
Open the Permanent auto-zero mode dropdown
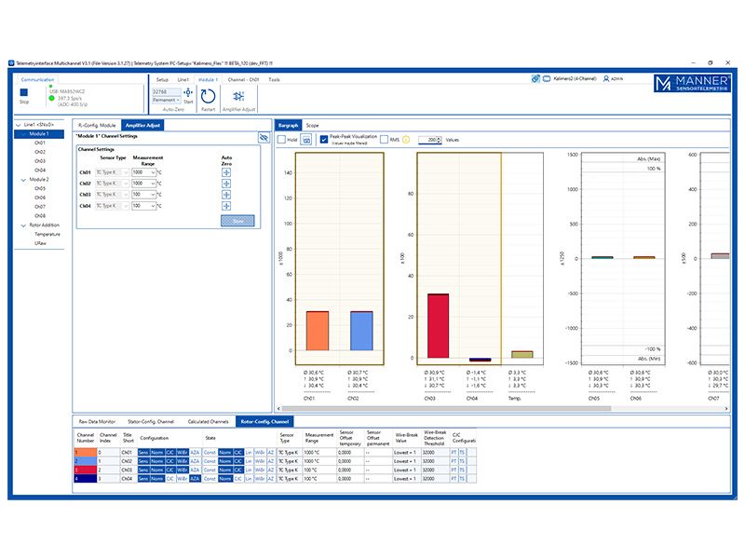pos(167,101)
